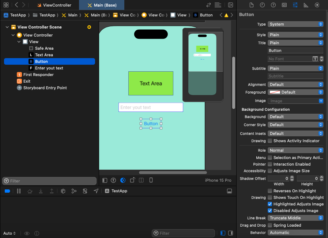This screenshot has height=238, width=328.
Task: Change canvas orientation with the rotate icon
Action: tap(132, 180)
